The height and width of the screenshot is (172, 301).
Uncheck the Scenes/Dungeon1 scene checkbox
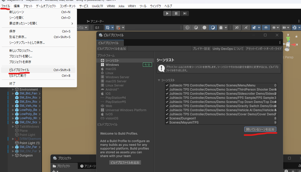coord(167,118)
